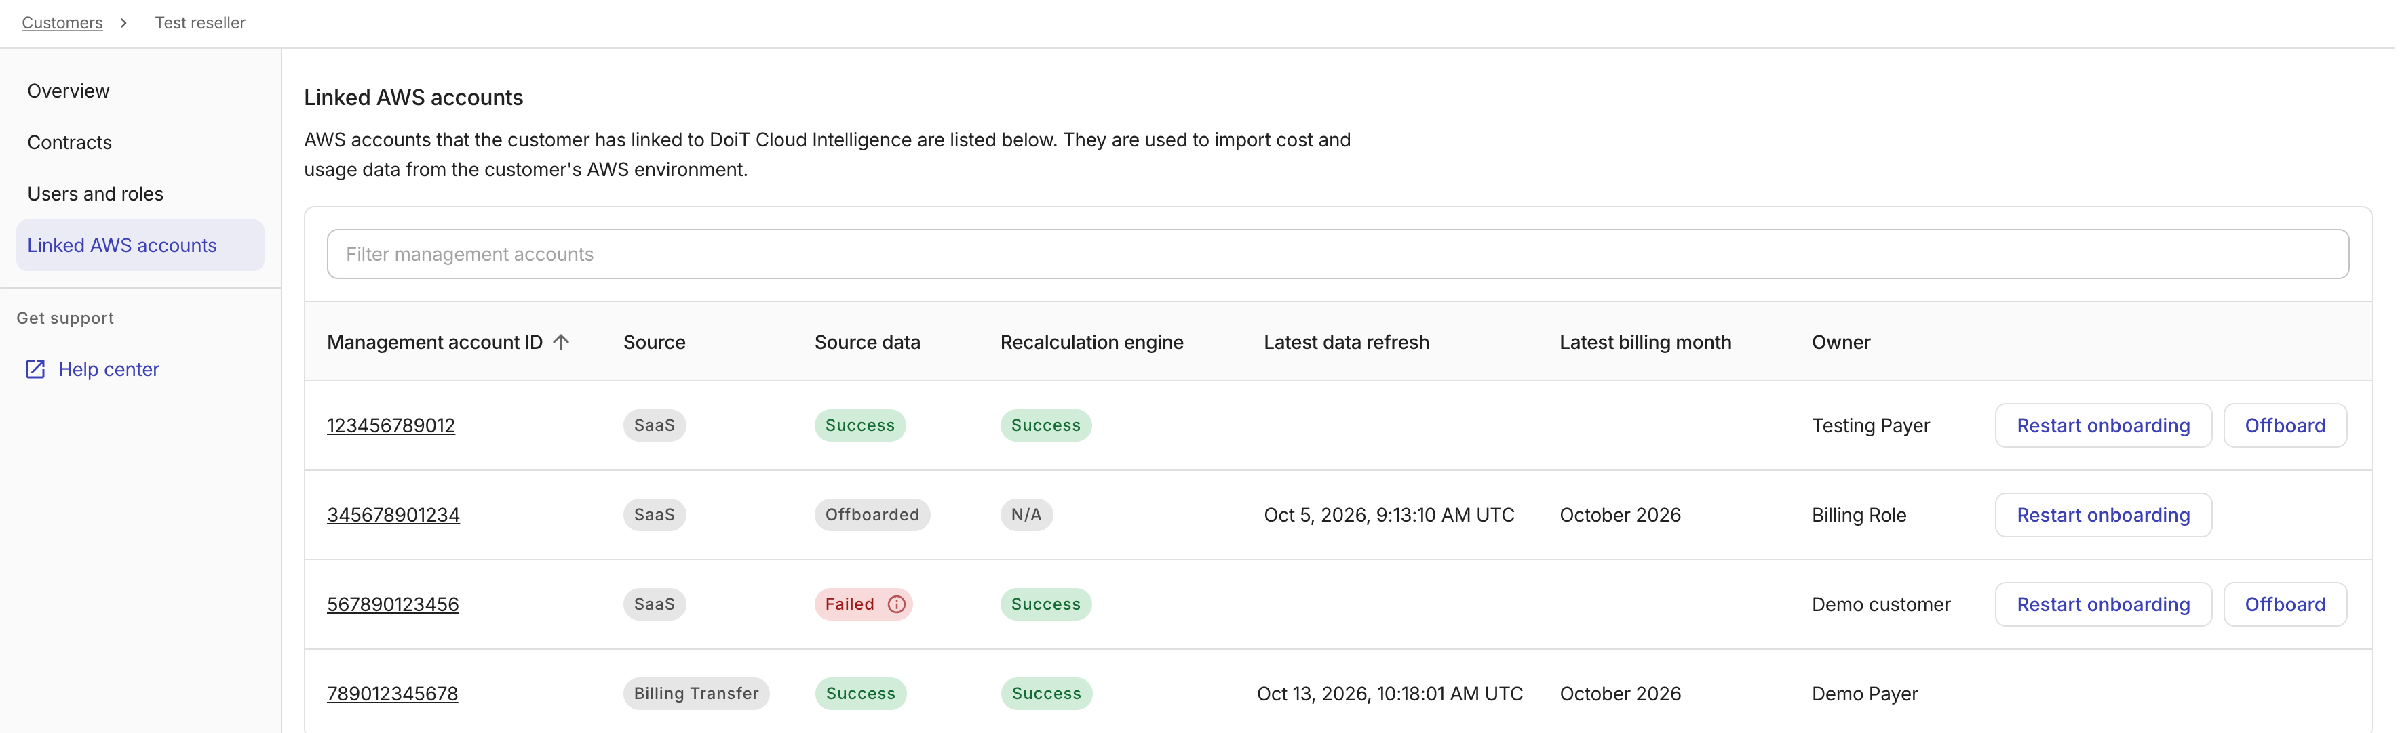Click the Linked AWS accounts page heading
Image resolution: width=2400 pixels, height=733 pixels.
[x=412, y=98]
